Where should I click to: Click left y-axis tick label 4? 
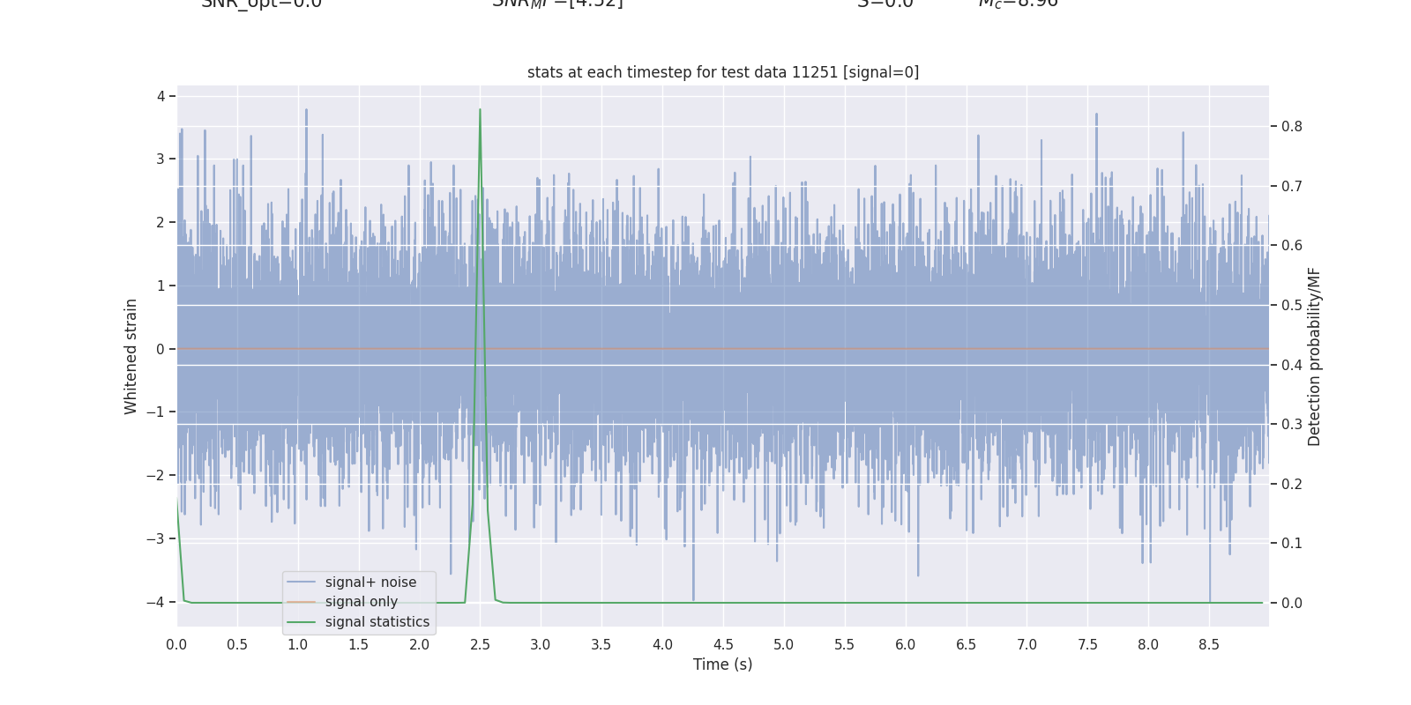coord(161,96)
